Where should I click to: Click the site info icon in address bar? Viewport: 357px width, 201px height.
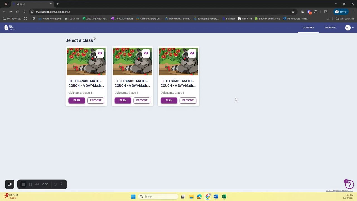pos(32,12)
